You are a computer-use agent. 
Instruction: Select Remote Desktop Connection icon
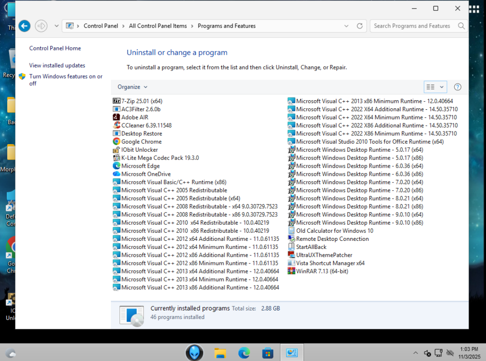click(x=291, y=239)
